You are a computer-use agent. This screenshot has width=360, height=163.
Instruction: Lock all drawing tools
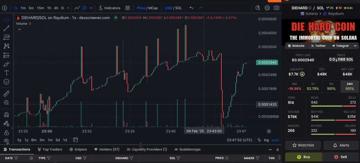coord(6,132)
